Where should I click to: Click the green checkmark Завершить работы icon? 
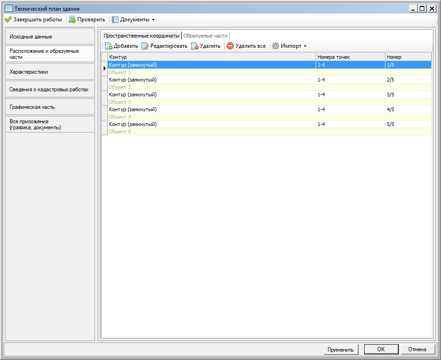pos(8,19)
